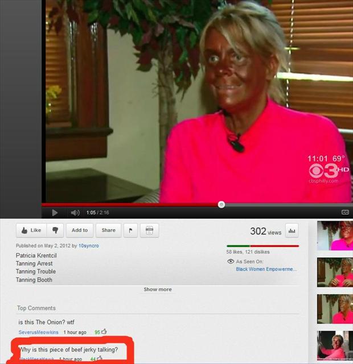Click the video progress scrubber handle

click(x=221, y=205)
